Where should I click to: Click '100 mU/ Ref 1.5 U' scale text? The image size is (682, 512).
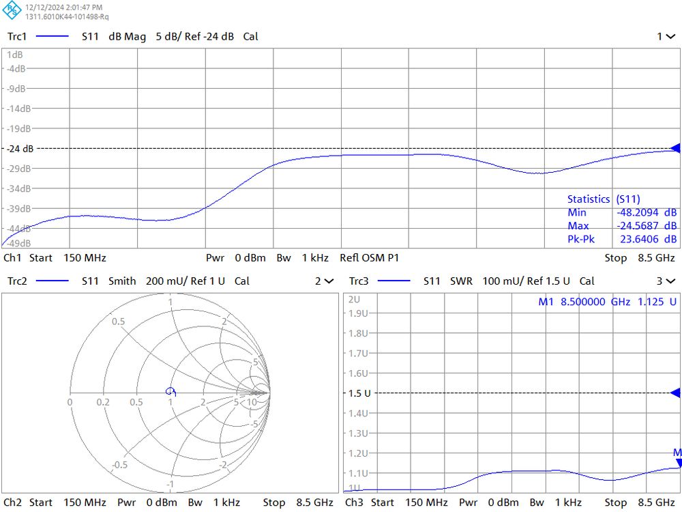tap(526, 281)
